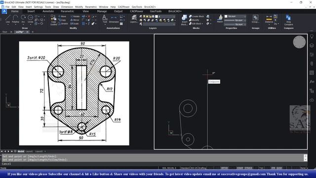Screen dimensions: 316x178
Task: Activate Match properties brush
Action: (x=220, y=19)
